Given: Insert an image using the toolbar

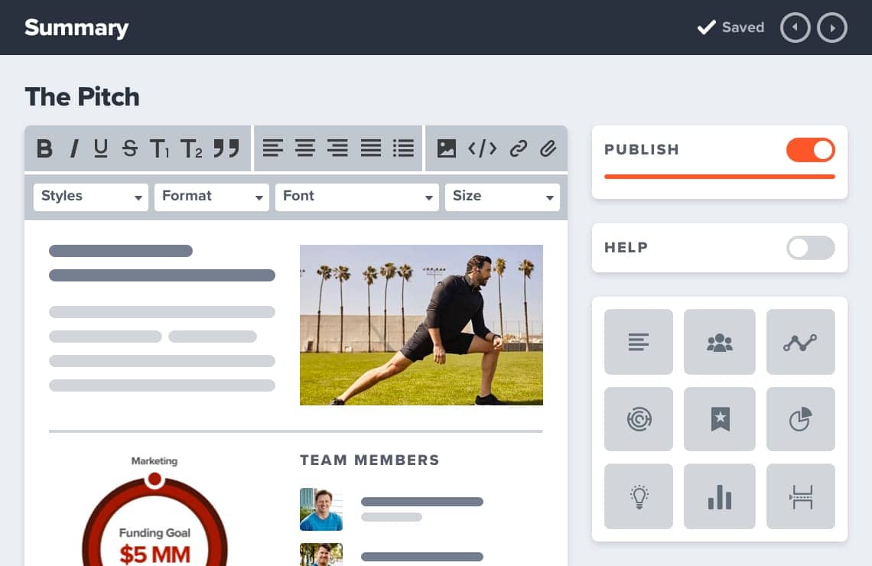Looking at the screenshot, I should pyautogui.click(x=445, y=149).
